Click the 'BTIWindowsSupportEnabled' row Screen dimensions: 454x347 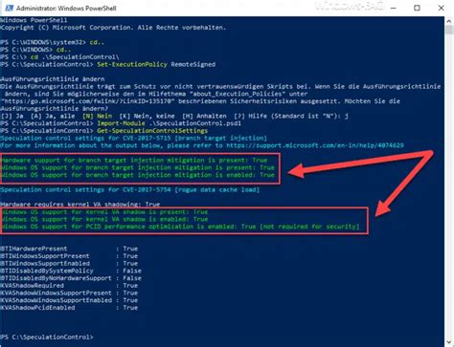pyautogui.click(x=69, y=263)
